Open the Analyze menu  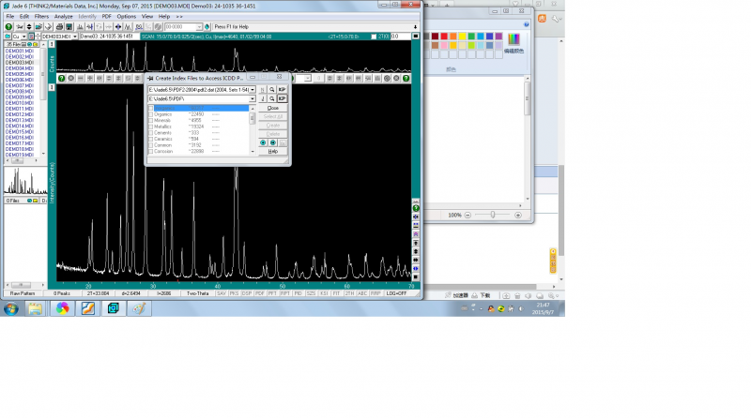click(x=63, y=16)
